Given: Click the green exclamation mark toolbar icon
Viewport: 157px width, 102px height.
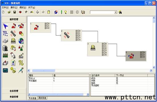Looking at the screenshot, I should point(62,12).
